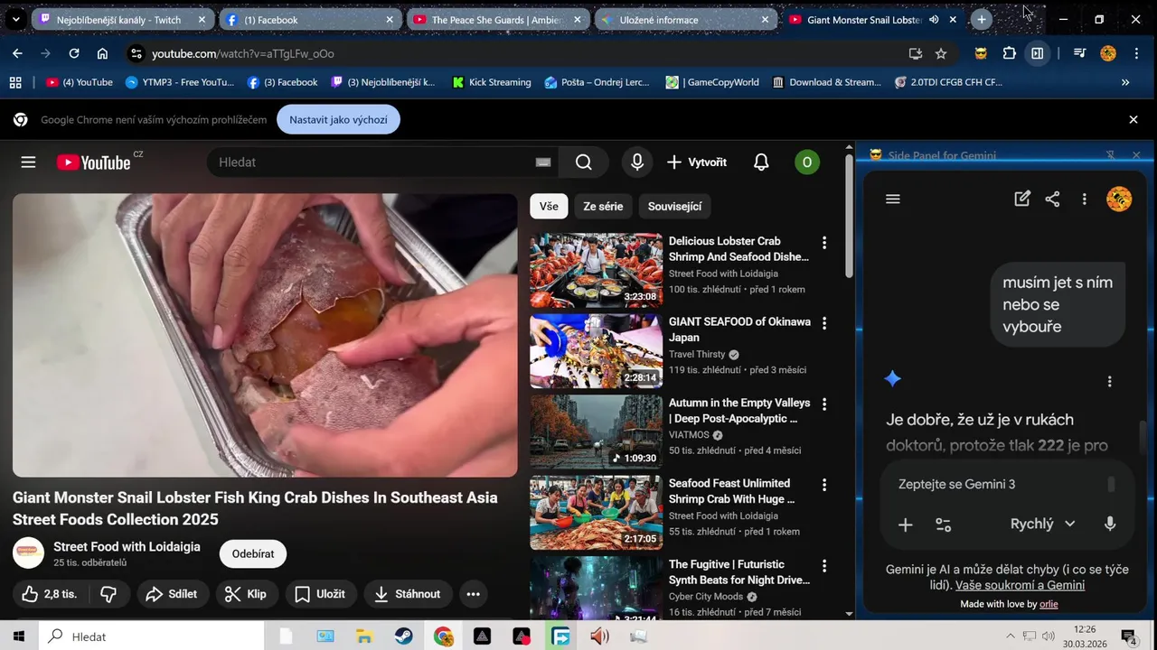
Task: Open Vaše soukromí a Gemini link
Action: click(1020, 585)
